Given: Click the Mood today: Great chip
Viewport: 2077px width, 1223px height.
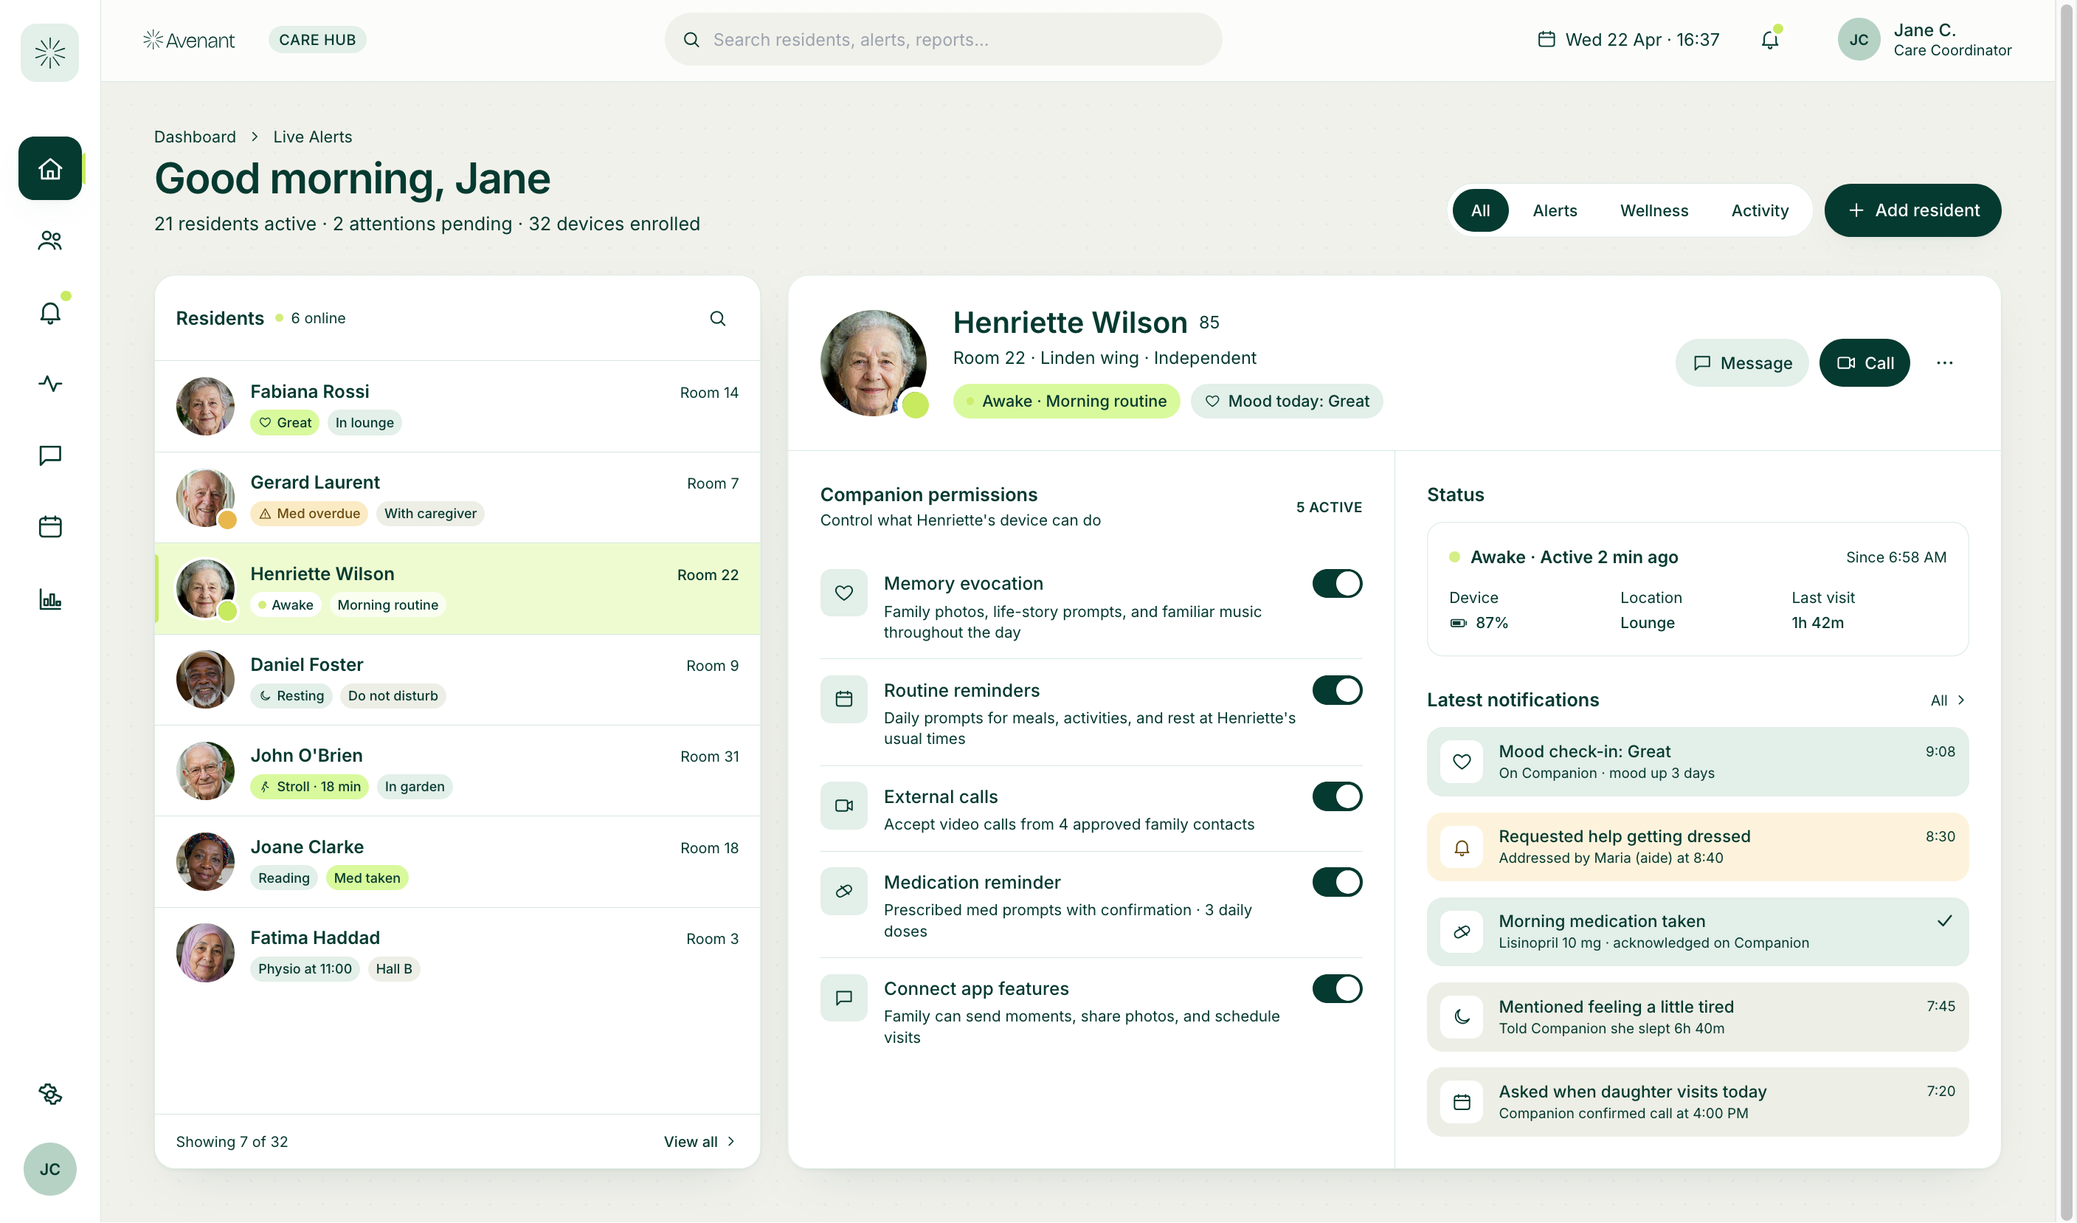Looking at the screenshot, I should pos(1287,402).
